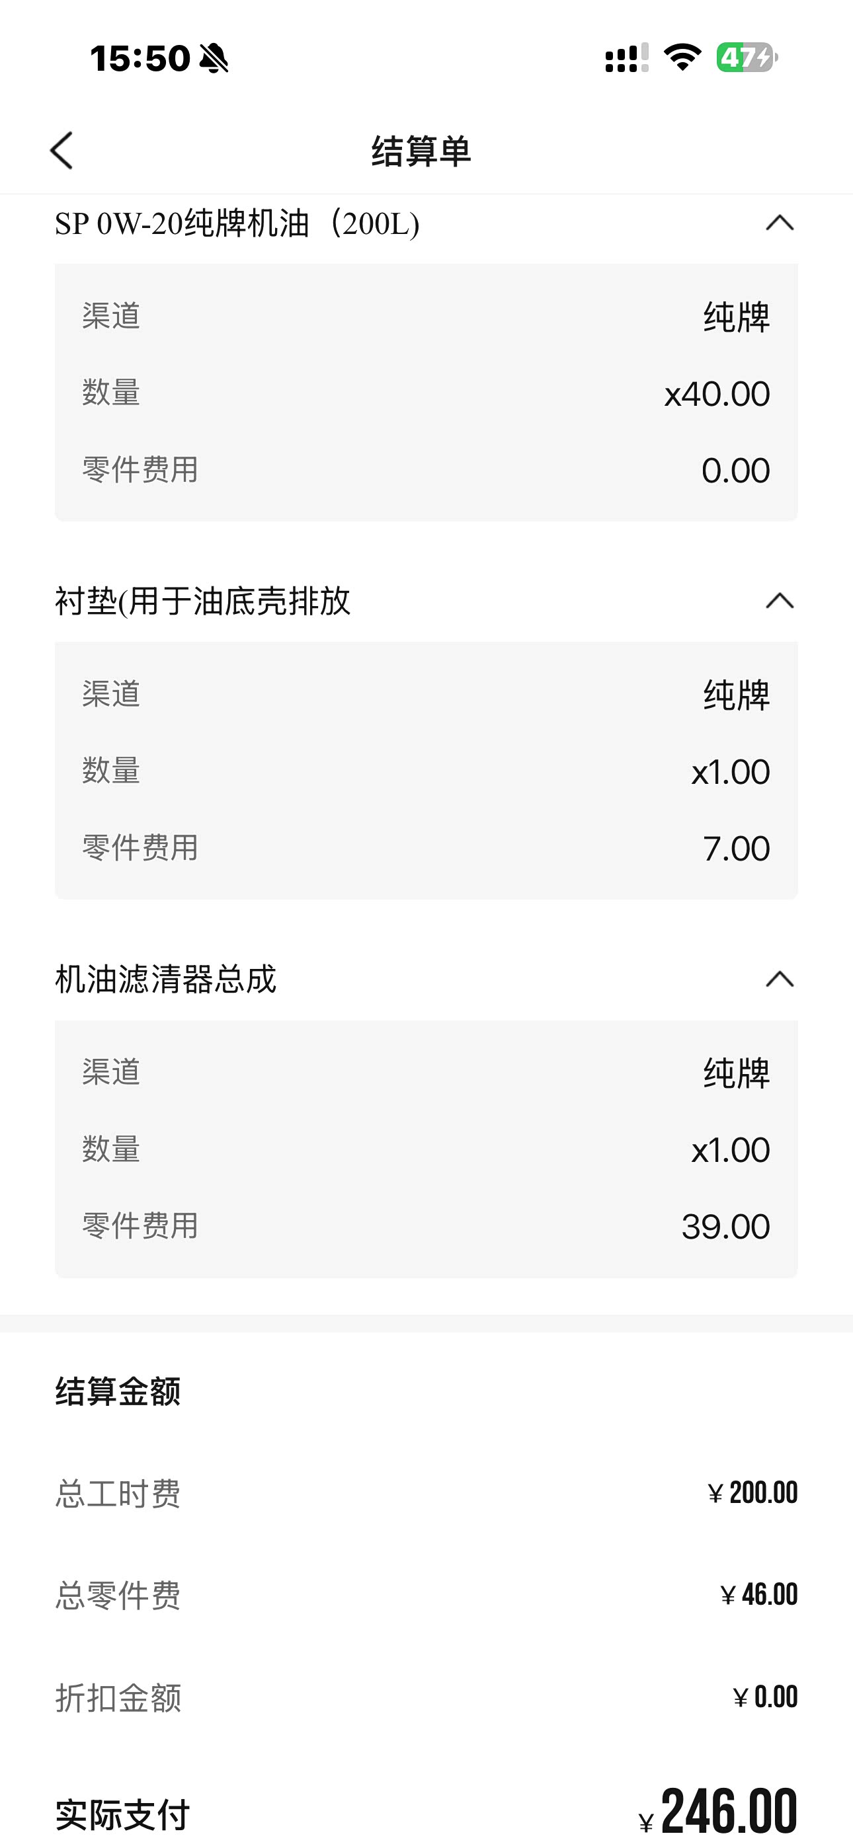853x1848 pixels.
Task: Collapse the SP 0W-20纯牌机油 section chevron
Action: pyautogui.click(x=780, y=223)
